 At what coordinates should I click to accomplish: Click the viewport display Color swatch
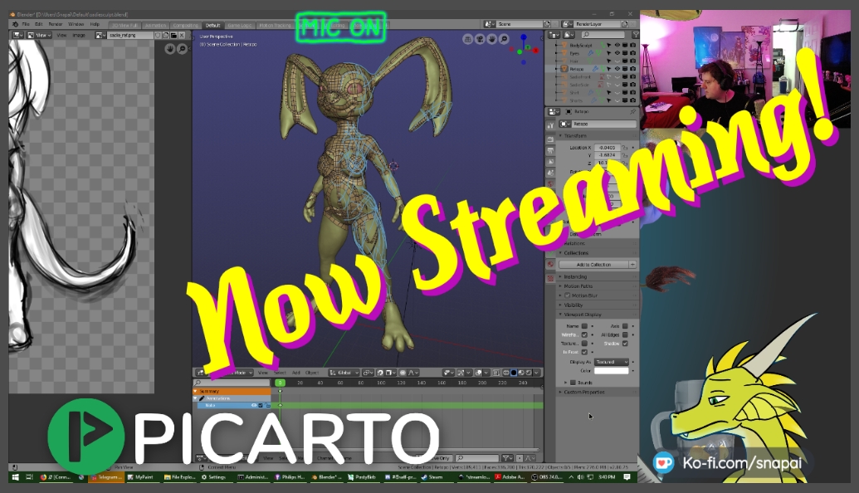click(612, 371)
